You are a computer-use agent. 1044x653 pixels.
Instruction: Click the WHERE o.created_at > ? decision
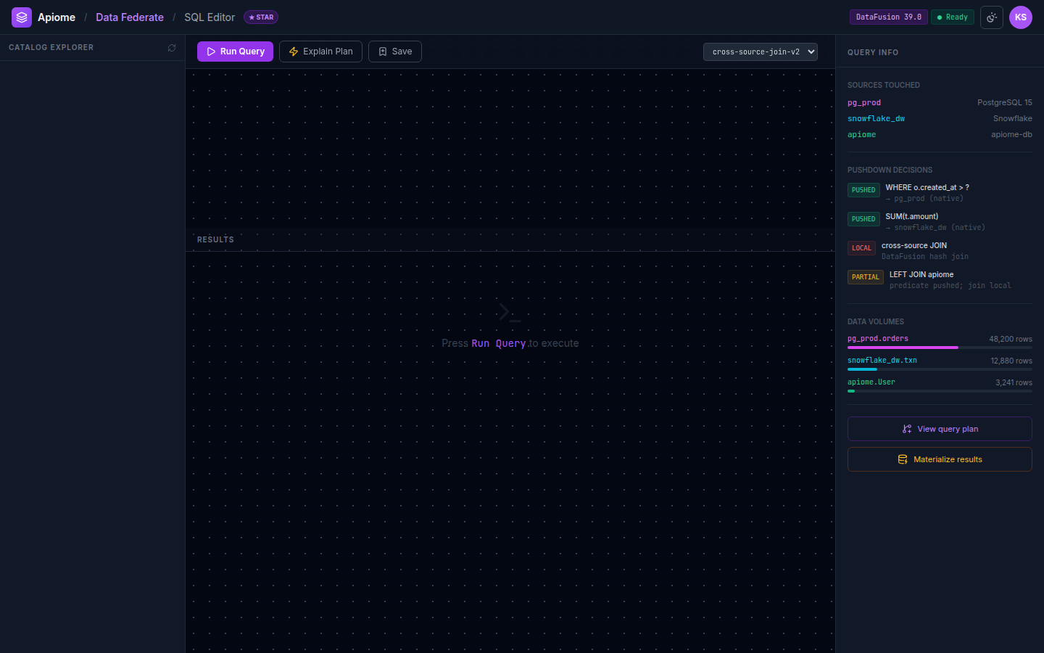927,187
